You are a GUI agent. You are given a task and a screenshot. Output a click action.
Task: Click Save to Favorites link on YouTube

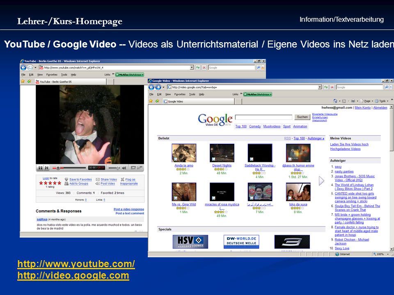[x=80, y=179]
